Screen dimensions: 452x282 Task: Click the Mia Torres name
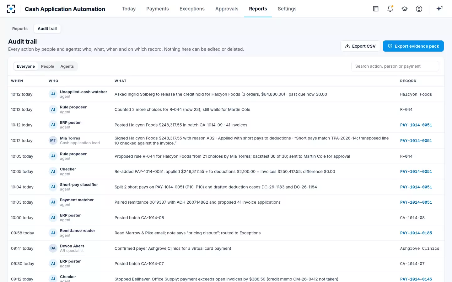pyautogui.click(x=70, y=138)
